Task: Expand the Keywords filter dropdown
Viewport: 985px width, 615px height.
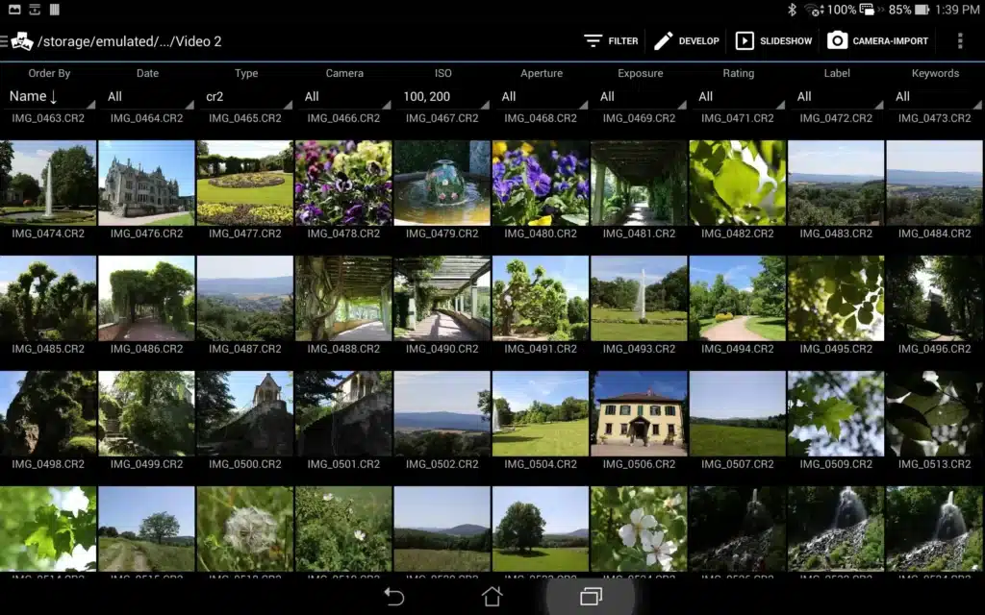Action: [935, 97]
